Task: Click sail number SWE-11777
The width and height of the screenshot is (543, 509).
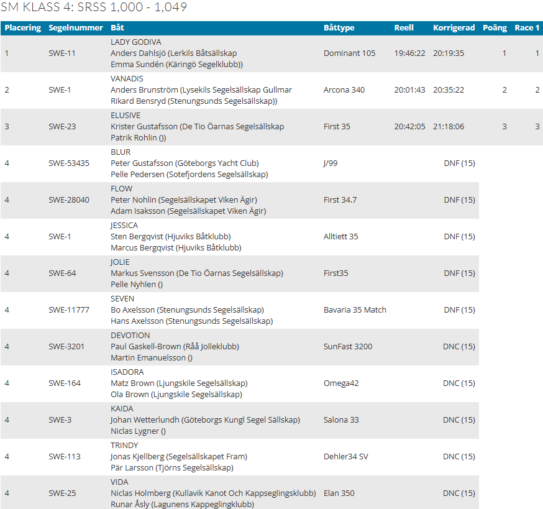Action: tap(69, 310)
